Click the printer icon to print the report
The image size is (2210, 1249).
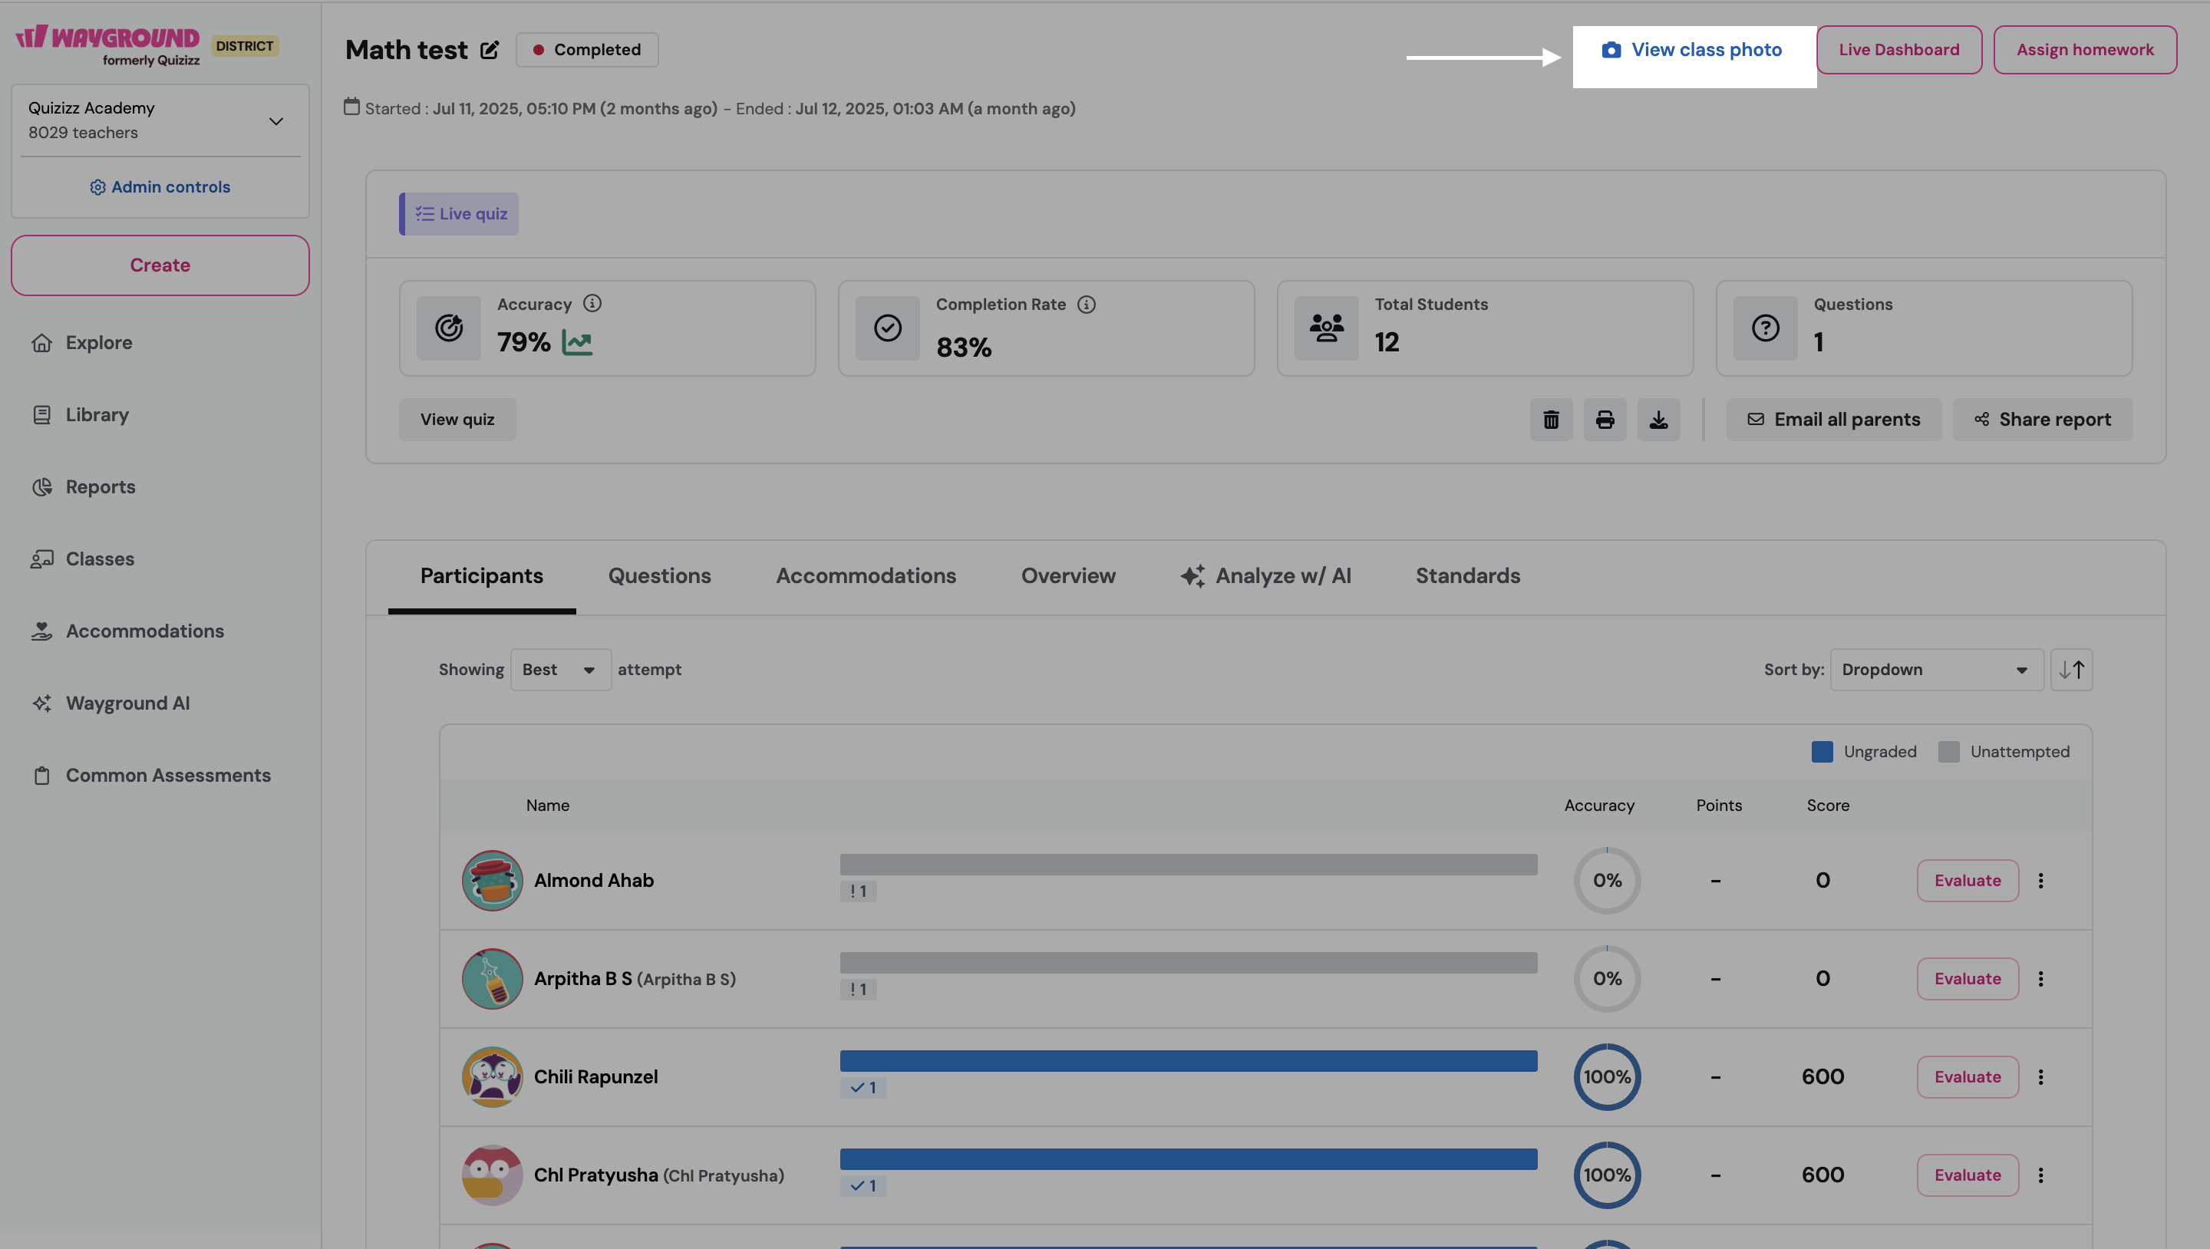[1605, 420]
